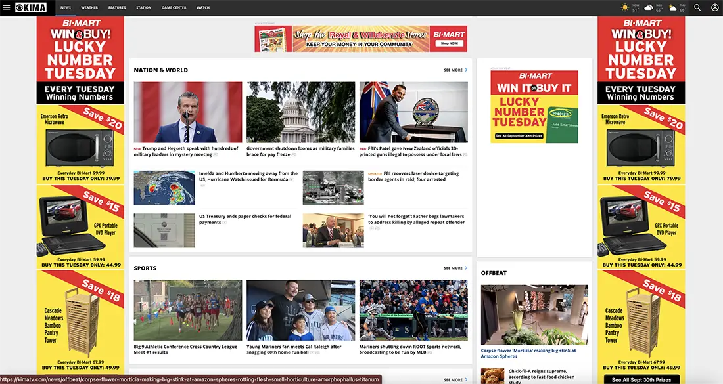Click Hegseth speaking photo thumbnail
The image size is (723, 384).
[x=188, y=112]
